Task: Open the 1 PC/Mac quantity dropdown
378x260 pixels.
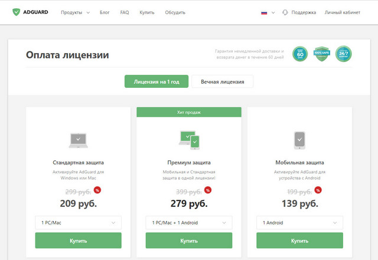Action: click(78, 223)
